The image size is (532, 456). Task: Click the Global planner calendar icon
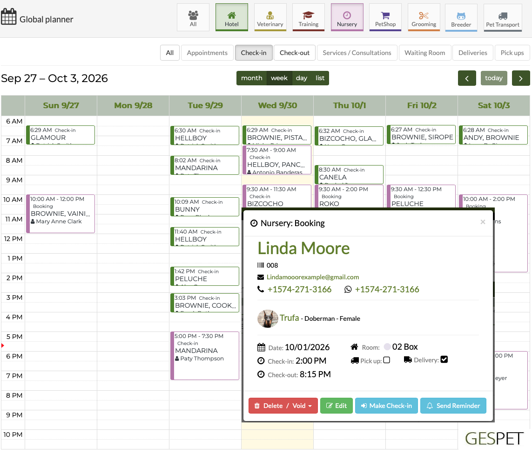8,17
